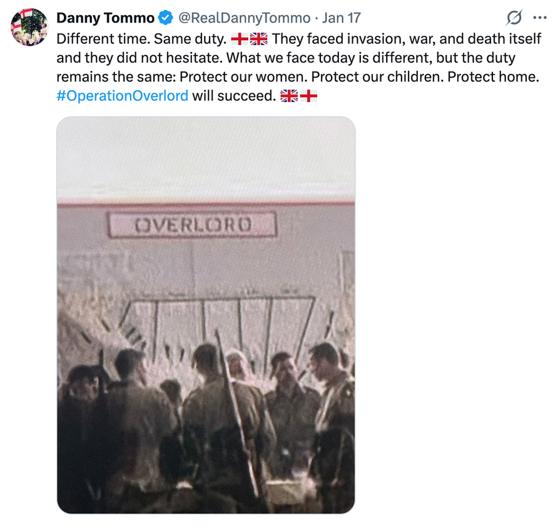
Task: Click the blue verified checkmark badge
Action: pos(166,18)
